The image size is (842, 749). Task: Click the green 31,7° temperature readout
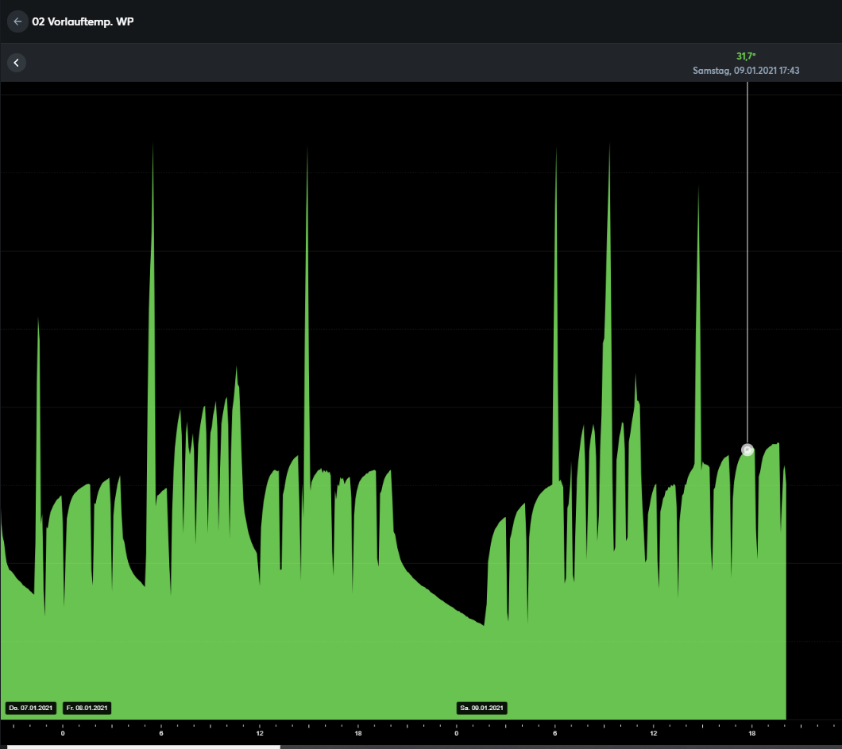pos(746,56)
